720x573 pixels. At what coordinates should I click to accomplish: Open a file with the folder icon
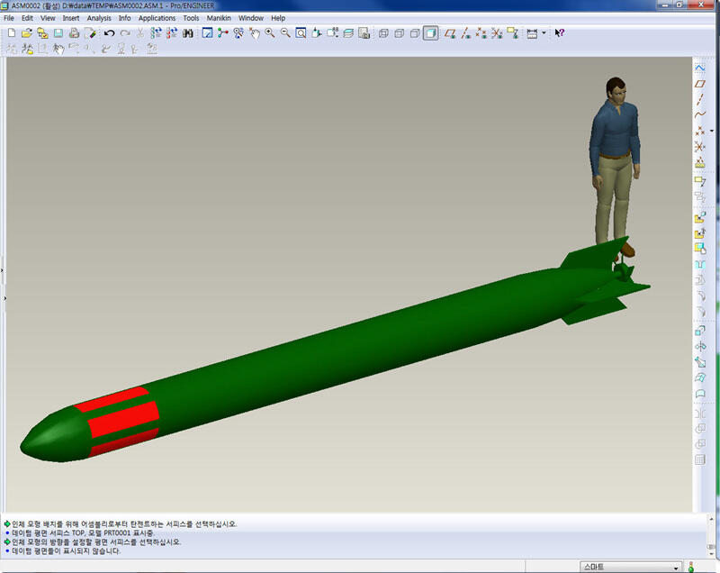tap(27, 33)
